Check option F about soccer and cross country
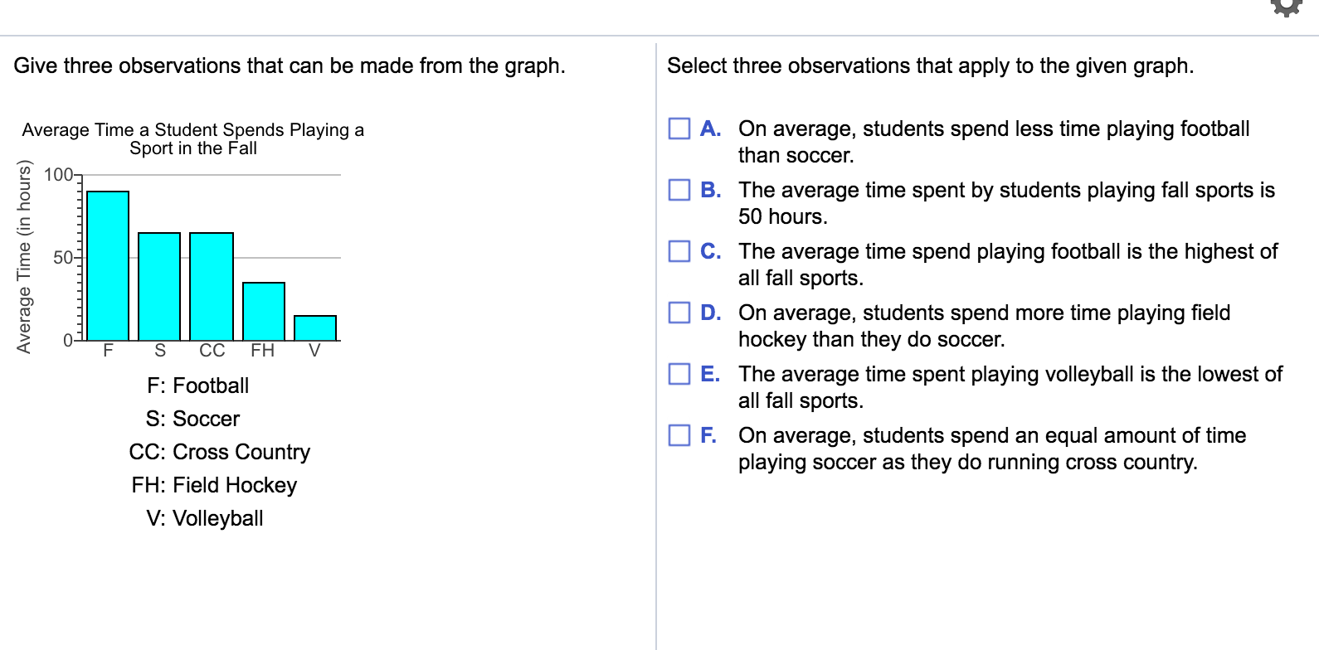The height and width of the screenshot is (650, 1319). coord(678,434)
